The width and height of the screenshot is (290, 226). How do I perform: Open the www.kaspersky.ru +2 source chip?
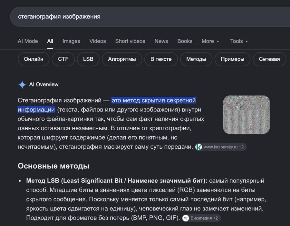[221, 147]
